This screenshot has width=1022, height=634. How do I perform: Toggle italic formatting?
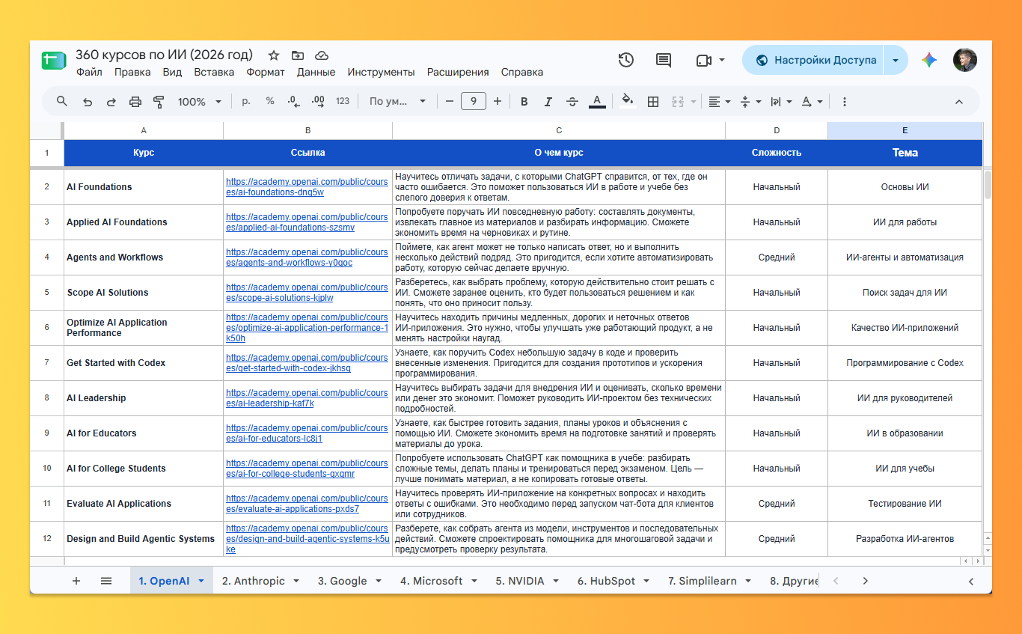[548, 102]
